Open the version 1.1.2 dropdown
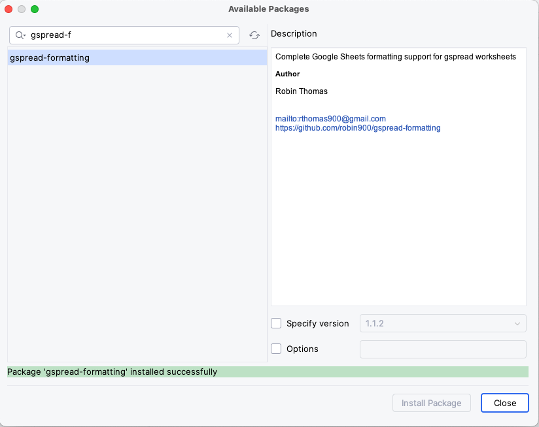 click(x=443, y=323)
